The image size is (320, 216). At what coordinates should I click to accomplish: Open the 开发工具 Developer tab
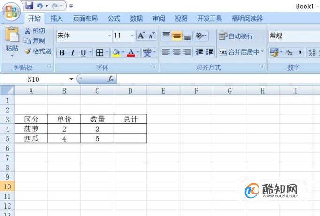click(x=210, y=19)
